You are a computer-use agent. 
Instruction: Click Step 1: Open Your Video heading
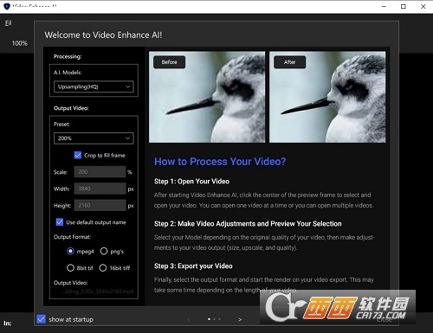(x=191, y=182)
